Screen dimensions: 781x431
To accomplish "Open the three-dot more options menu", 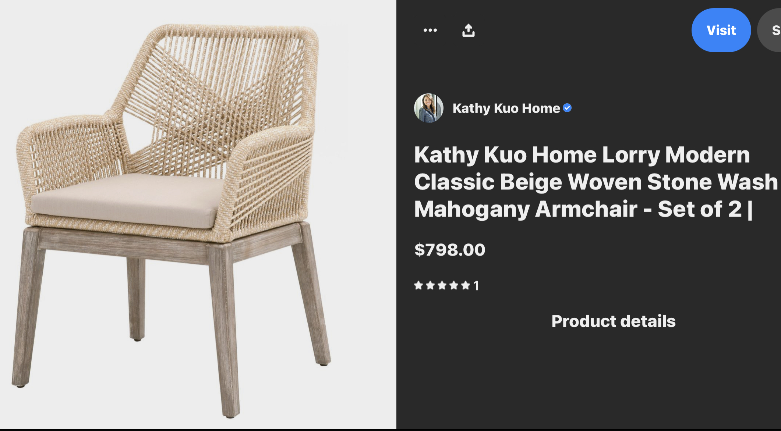I will [430, 30].
